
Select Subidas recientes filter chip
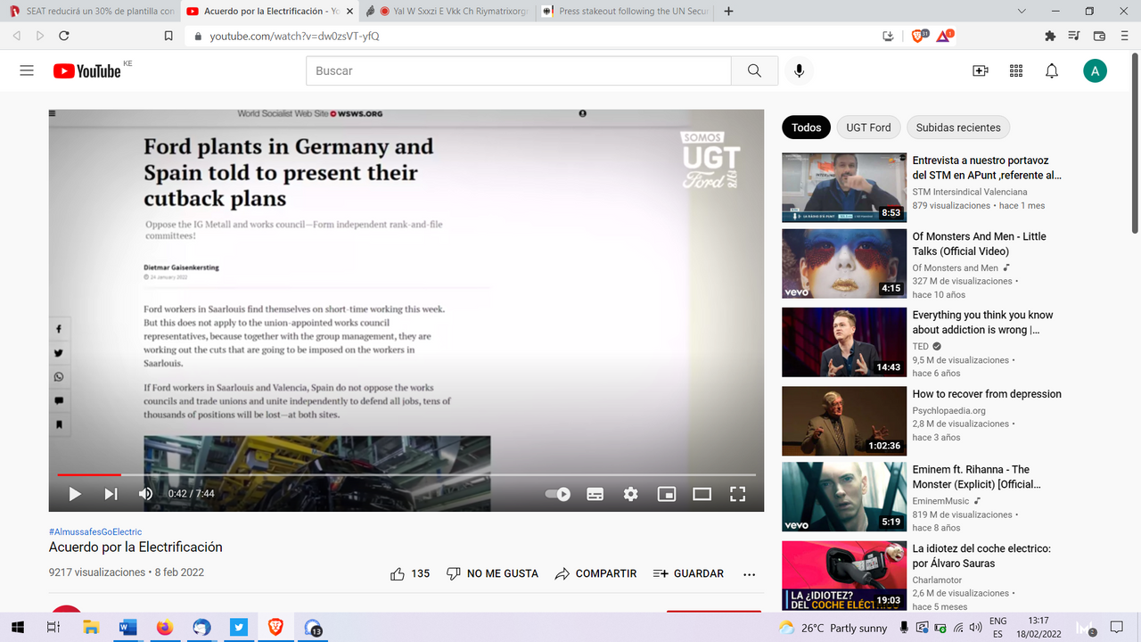(x=958, y=128)
